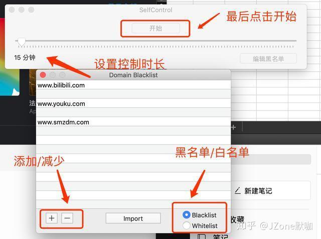Select the Blacklist radio option
The height and width of the screenshot is (239, 321).
click(186, 214)
